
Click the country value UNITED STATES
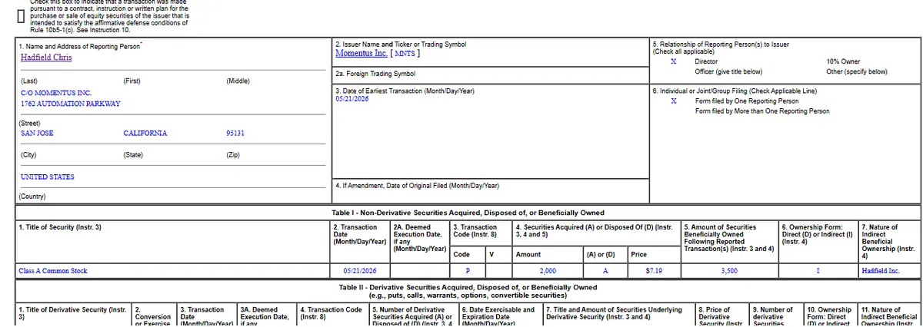pyautogui.click(x=47, y=177)
